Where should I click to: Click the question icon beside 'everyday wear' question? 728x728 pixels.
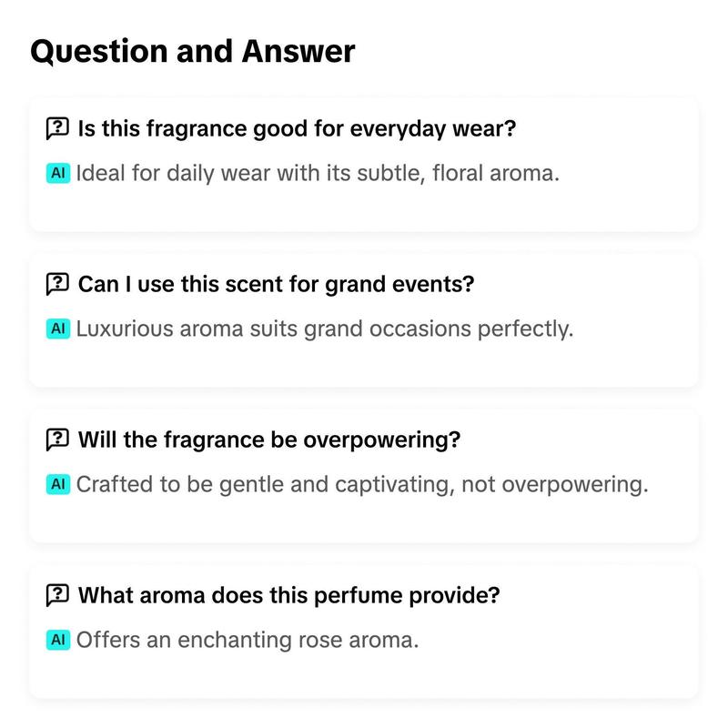coord(57,128)
